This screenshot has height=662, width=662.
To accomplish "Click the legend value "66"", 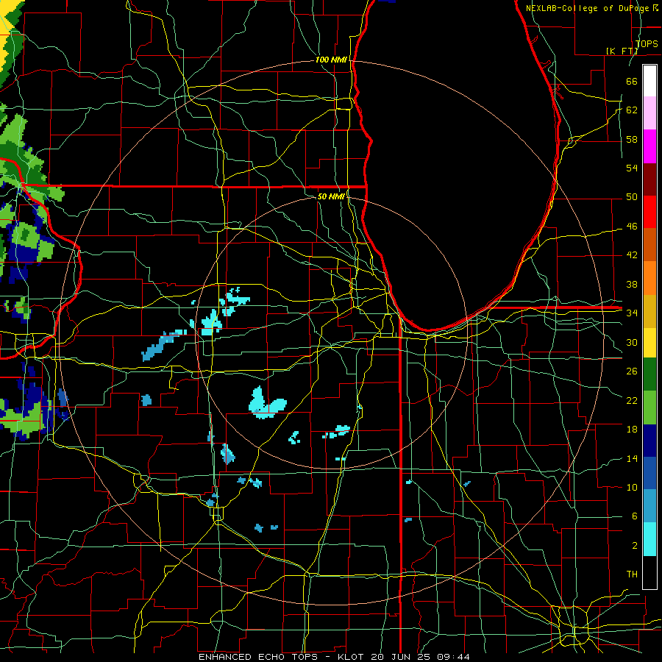I will (632, 81).
